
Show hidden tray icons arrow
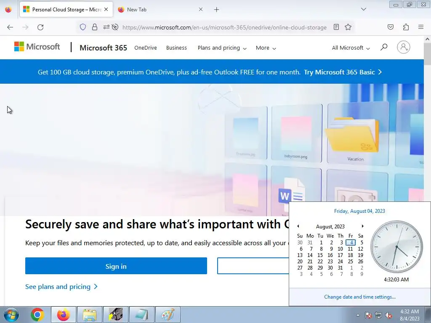point(358,315)
